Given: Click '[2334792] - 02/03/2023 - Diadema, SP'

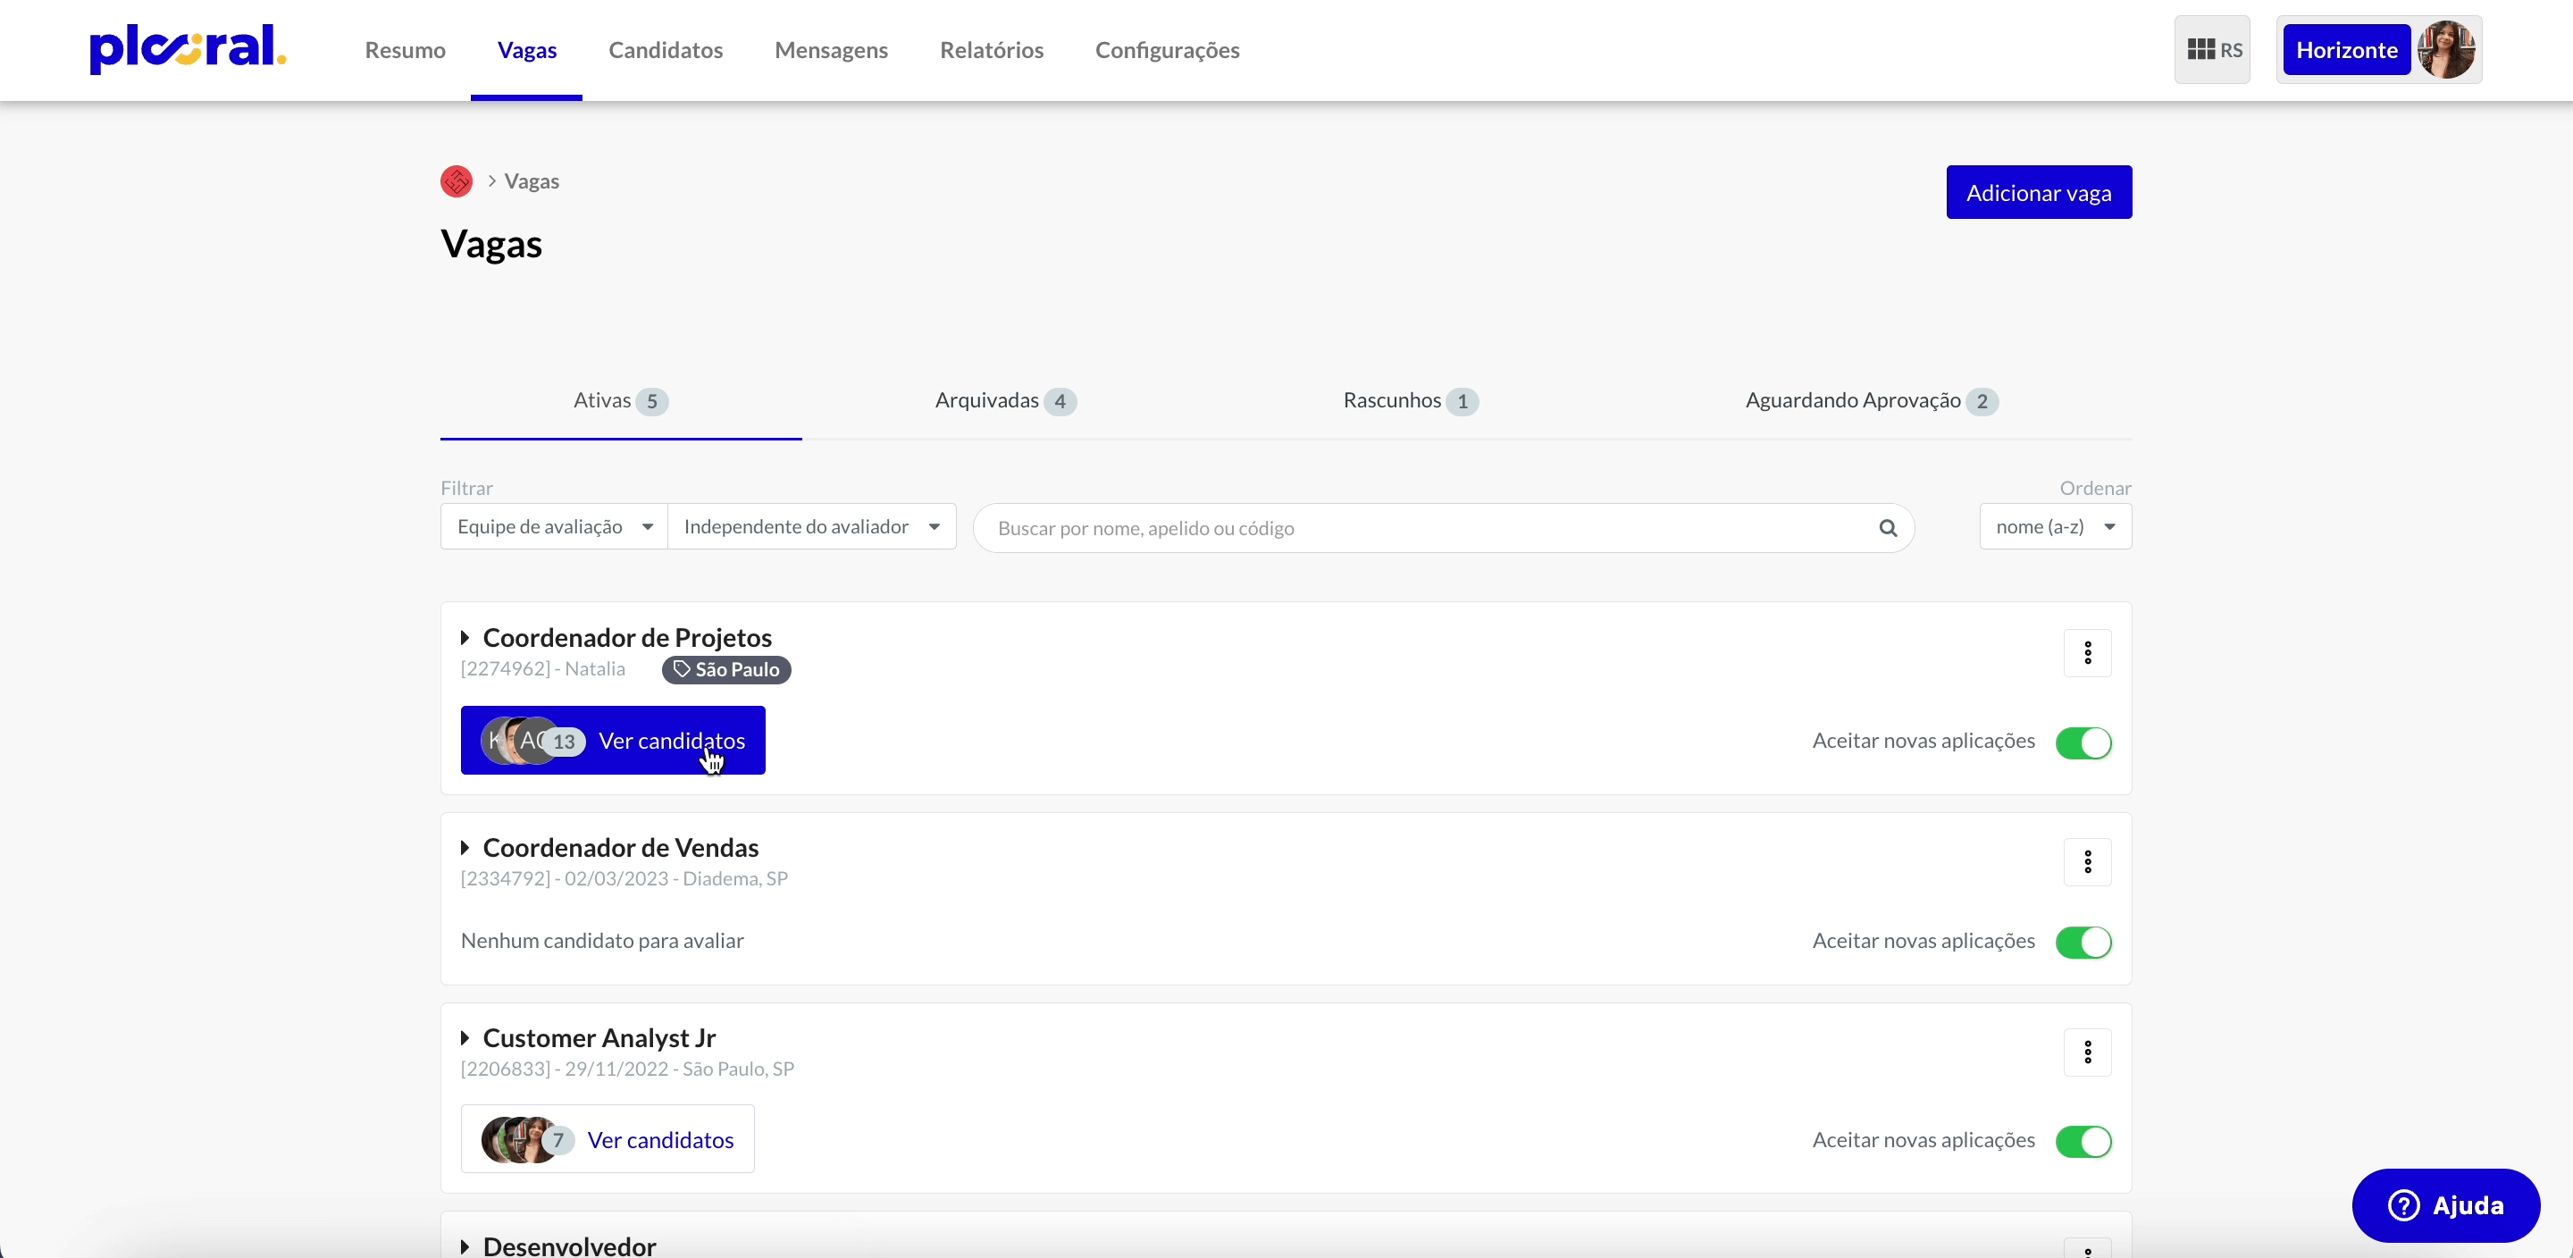Looking at the screenshot, I should pos(624,878).
